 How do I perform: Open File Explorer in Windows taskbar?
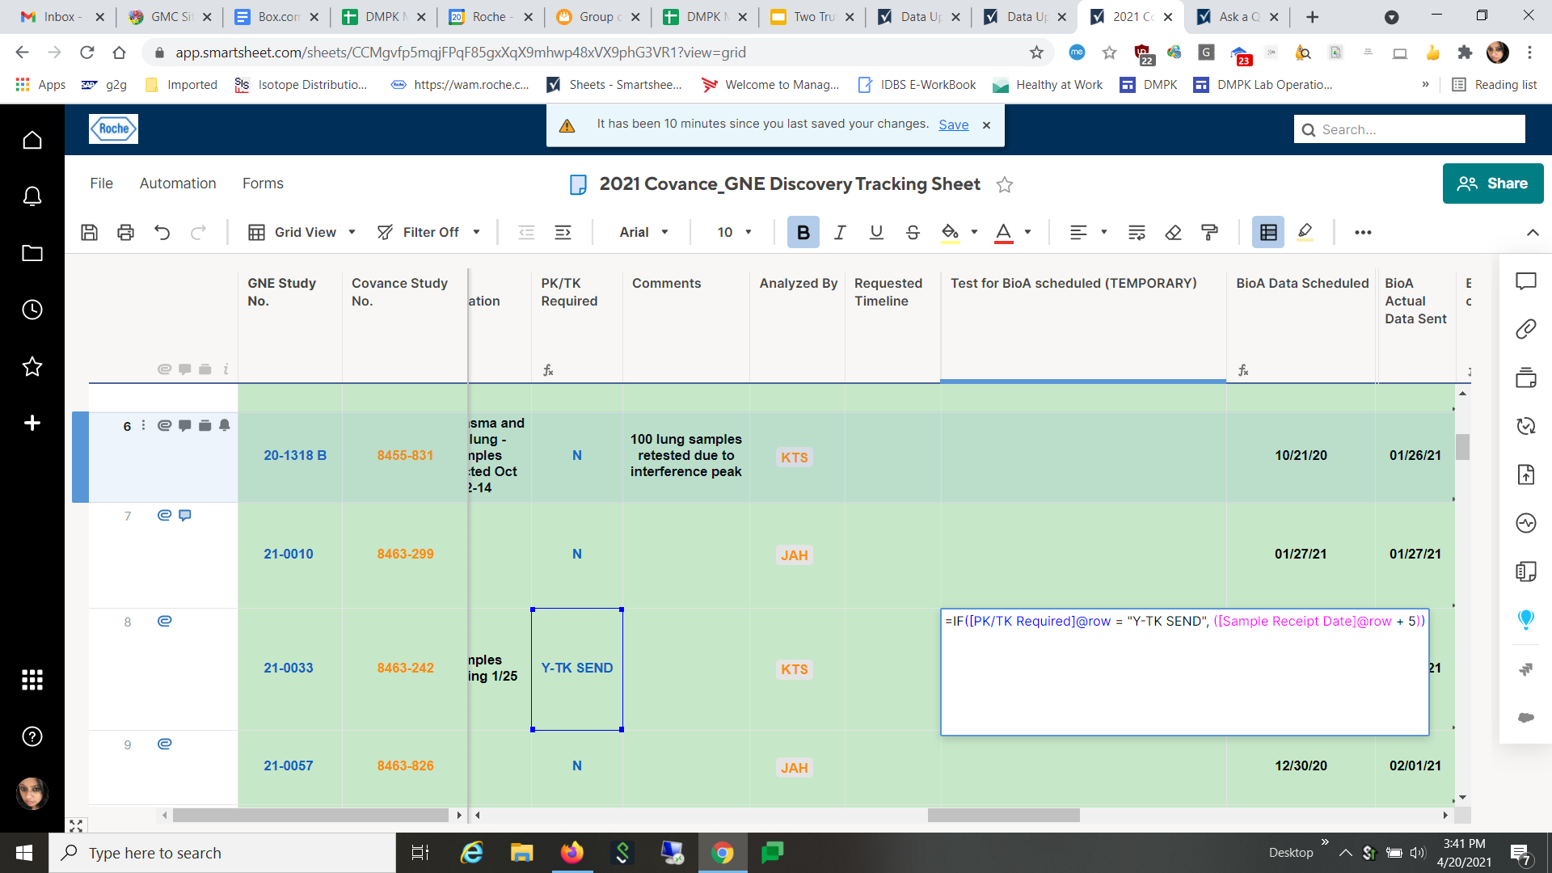click(521, 853)
